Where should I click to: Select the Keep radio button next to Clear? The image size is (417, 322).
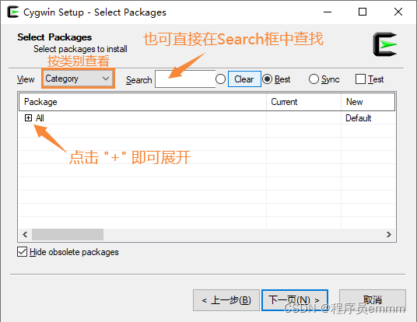click(x=220, y=79)
